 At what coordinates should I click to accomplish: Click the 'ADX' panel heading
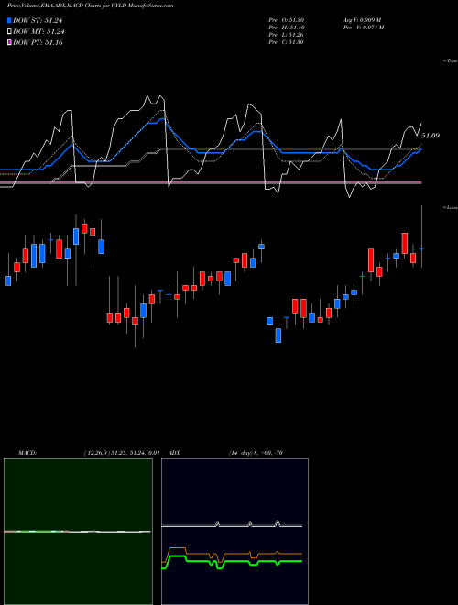point(174,453)
